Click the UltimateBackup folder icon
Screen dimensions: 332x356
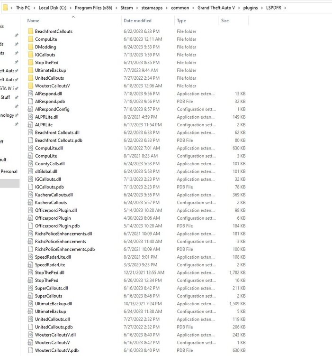click(31, 70)
